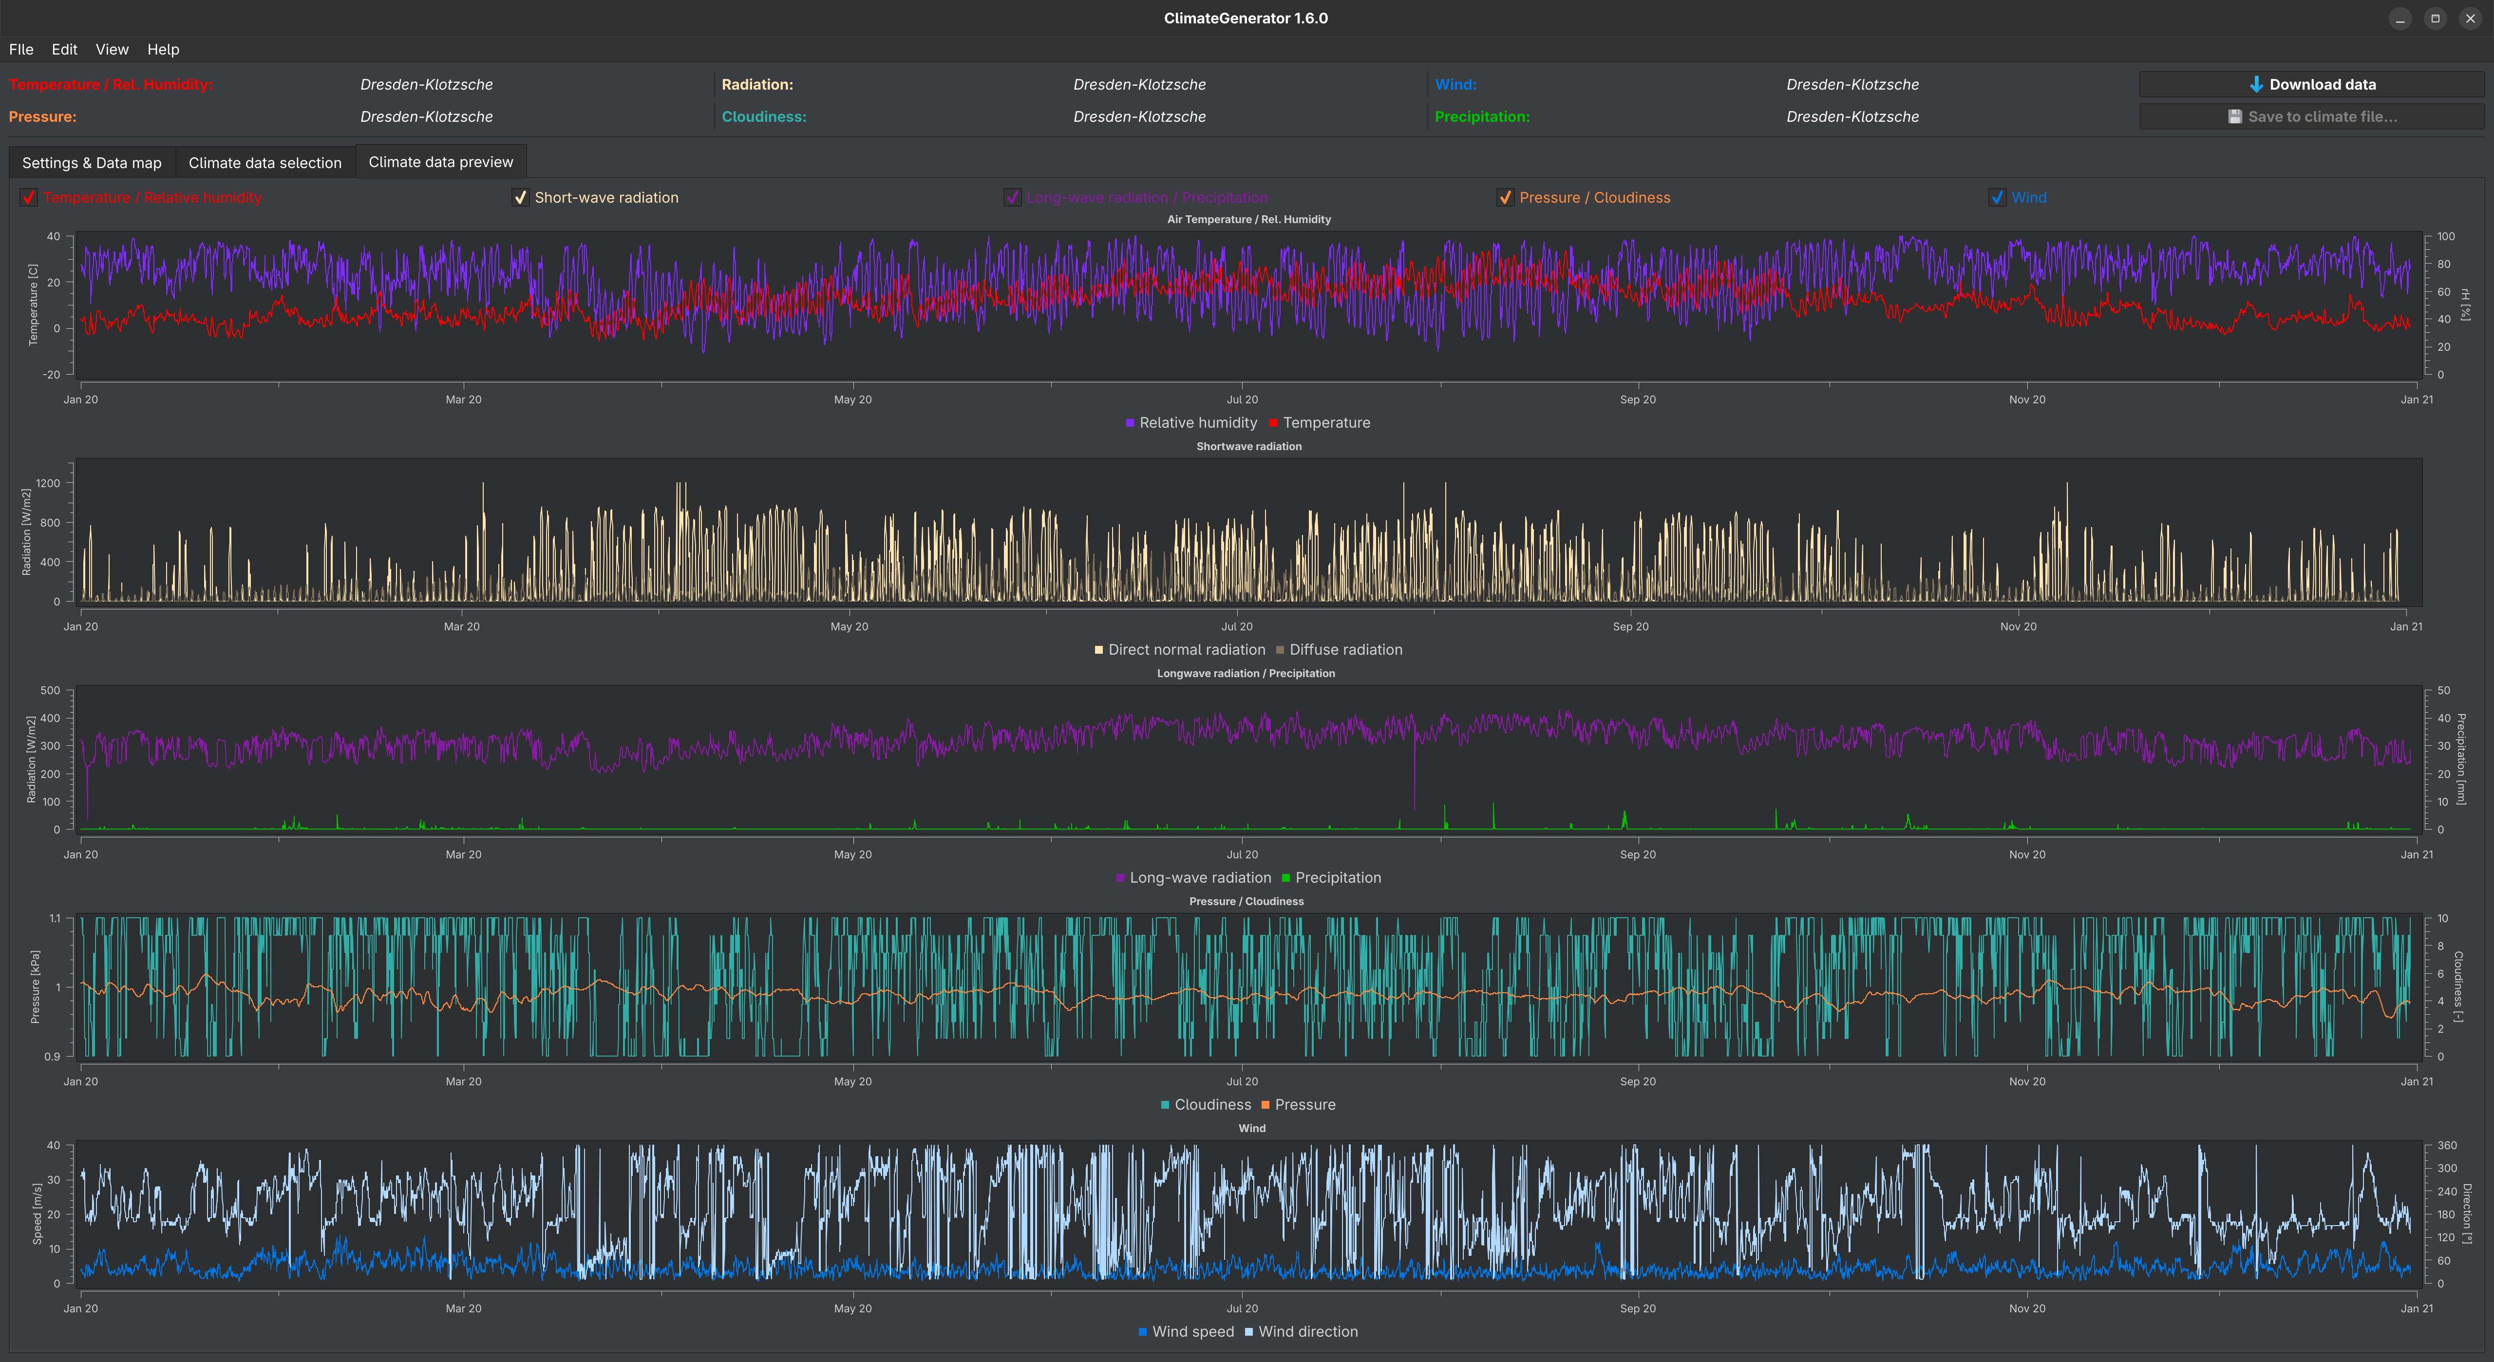Viewport: 2494px width, 1362px height.
Task: Switch to Settings & Data map tab
Action: [x=91, y=163]
